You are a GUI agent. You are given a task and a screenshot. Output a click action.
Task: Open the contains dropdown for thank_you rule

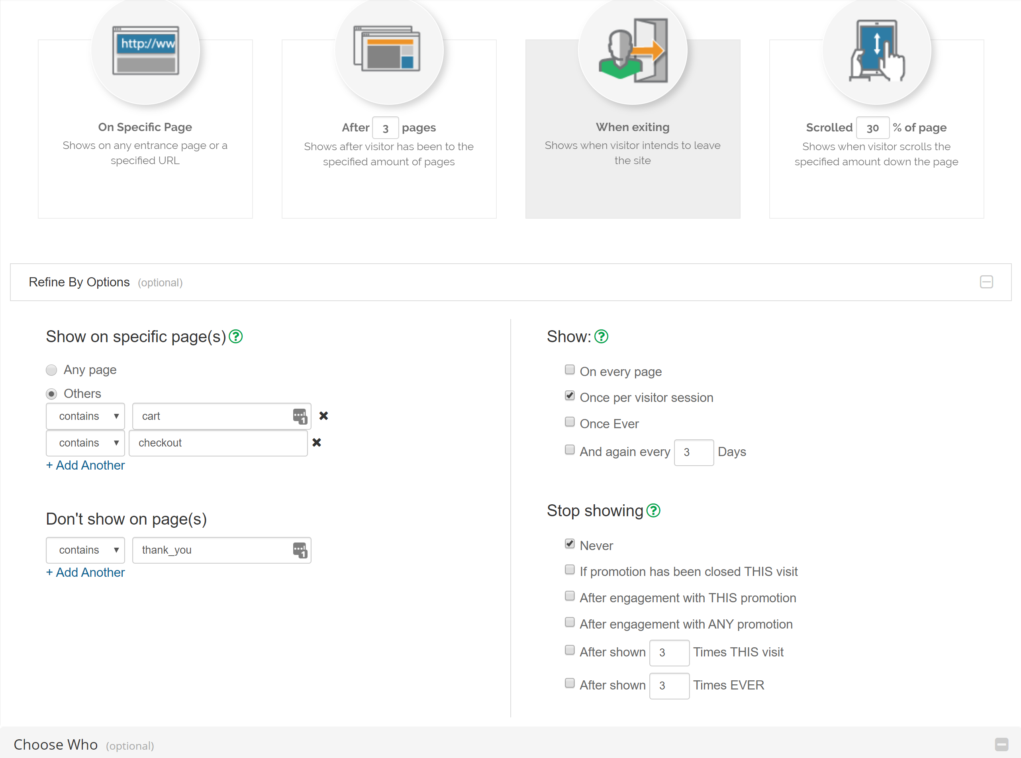(85, 550)
